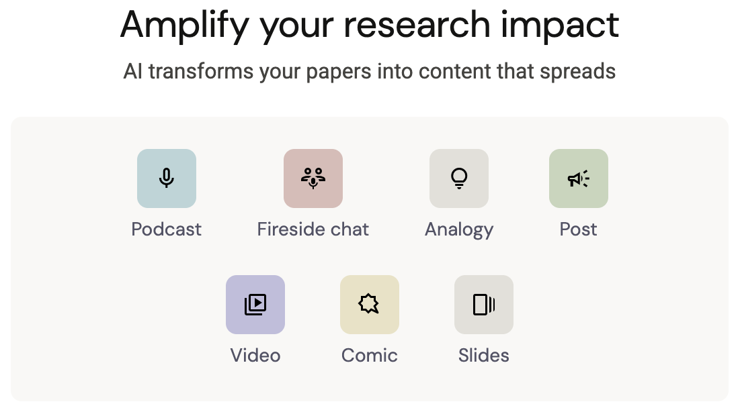Select the 'Analogy' text label
This screenshot has width=738, height=412.
459,229
